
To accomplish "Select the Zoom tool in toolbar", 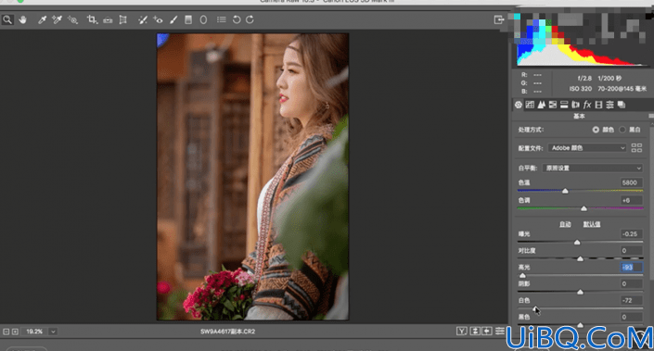I will pyautogui.click(x=7, y=19).
